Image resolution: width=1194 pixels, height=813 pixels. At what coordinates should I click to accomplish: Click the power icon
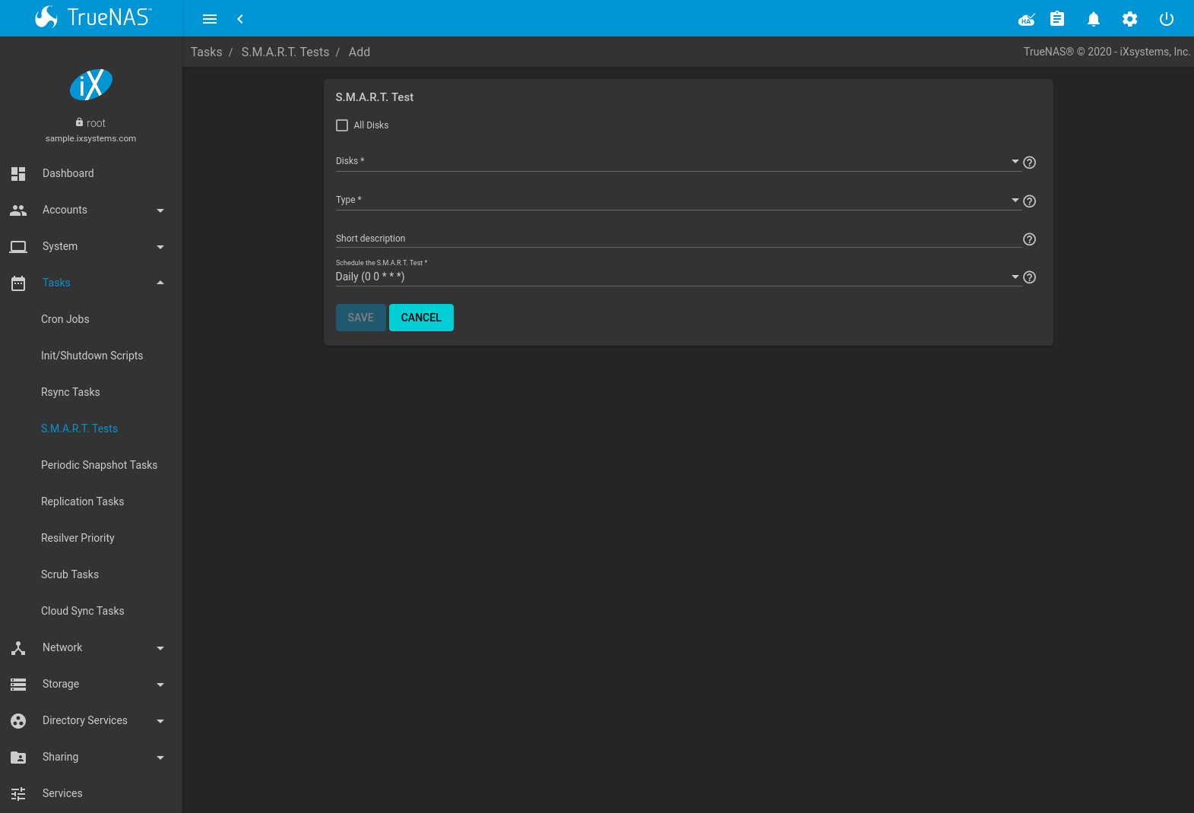[x=1167, y=19]
